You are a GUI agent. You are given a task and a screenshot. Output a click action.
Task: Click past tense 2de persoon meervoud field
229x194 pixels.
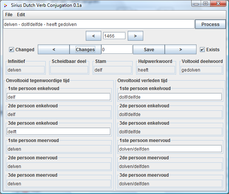170,166
